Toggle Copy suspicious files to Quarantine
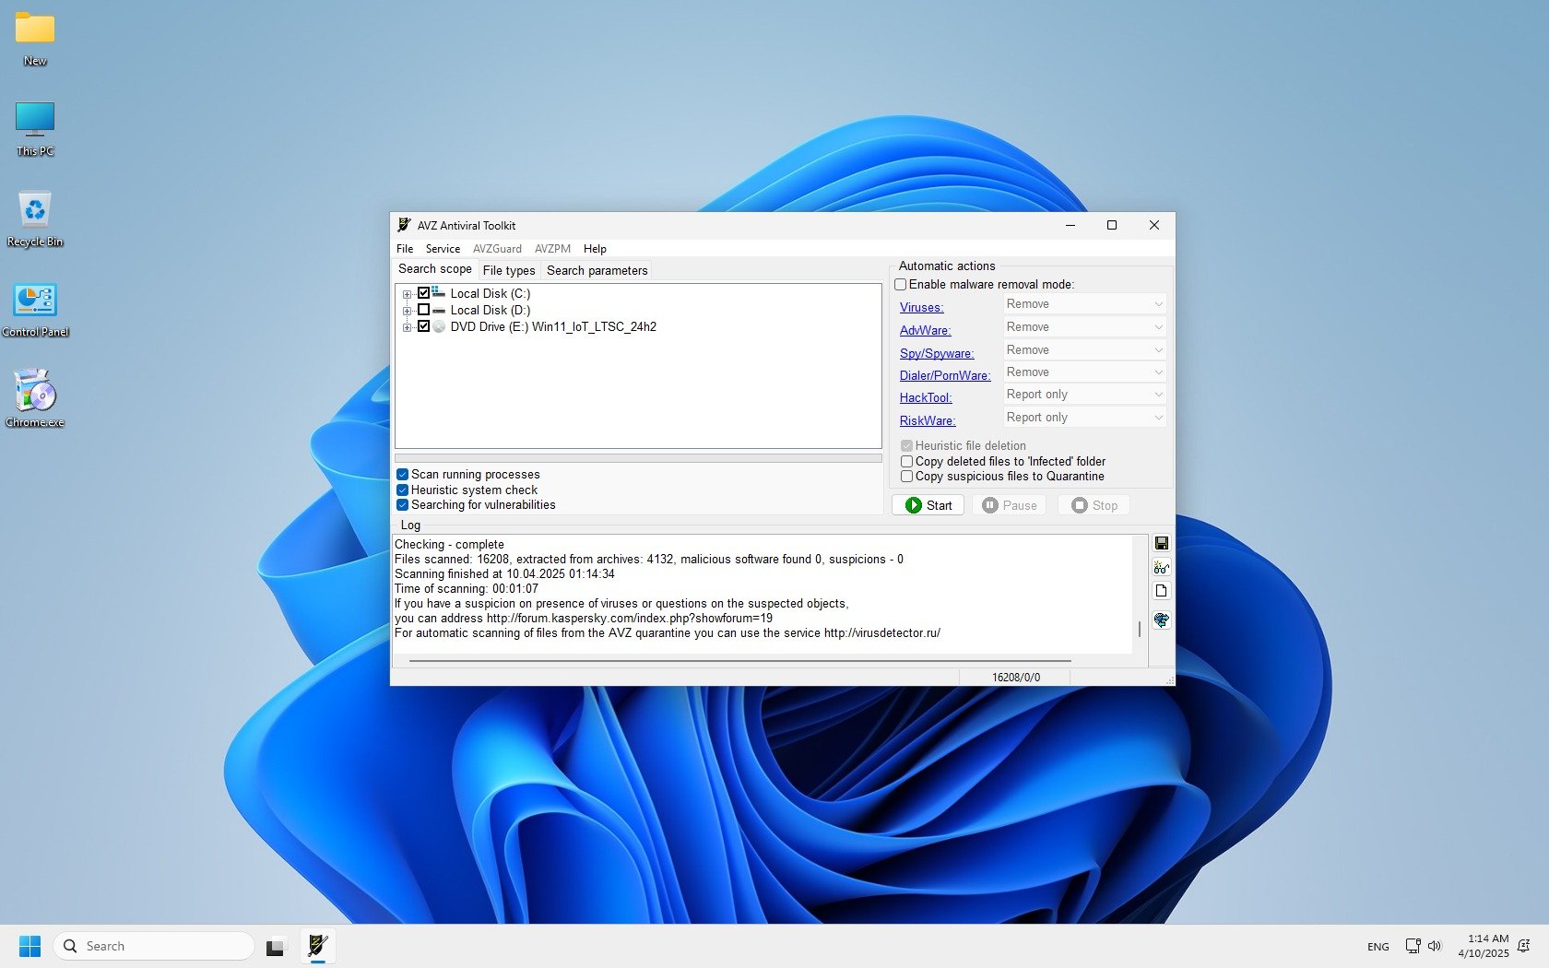This screenshot has width=1549, height=968. click(907, 477)
